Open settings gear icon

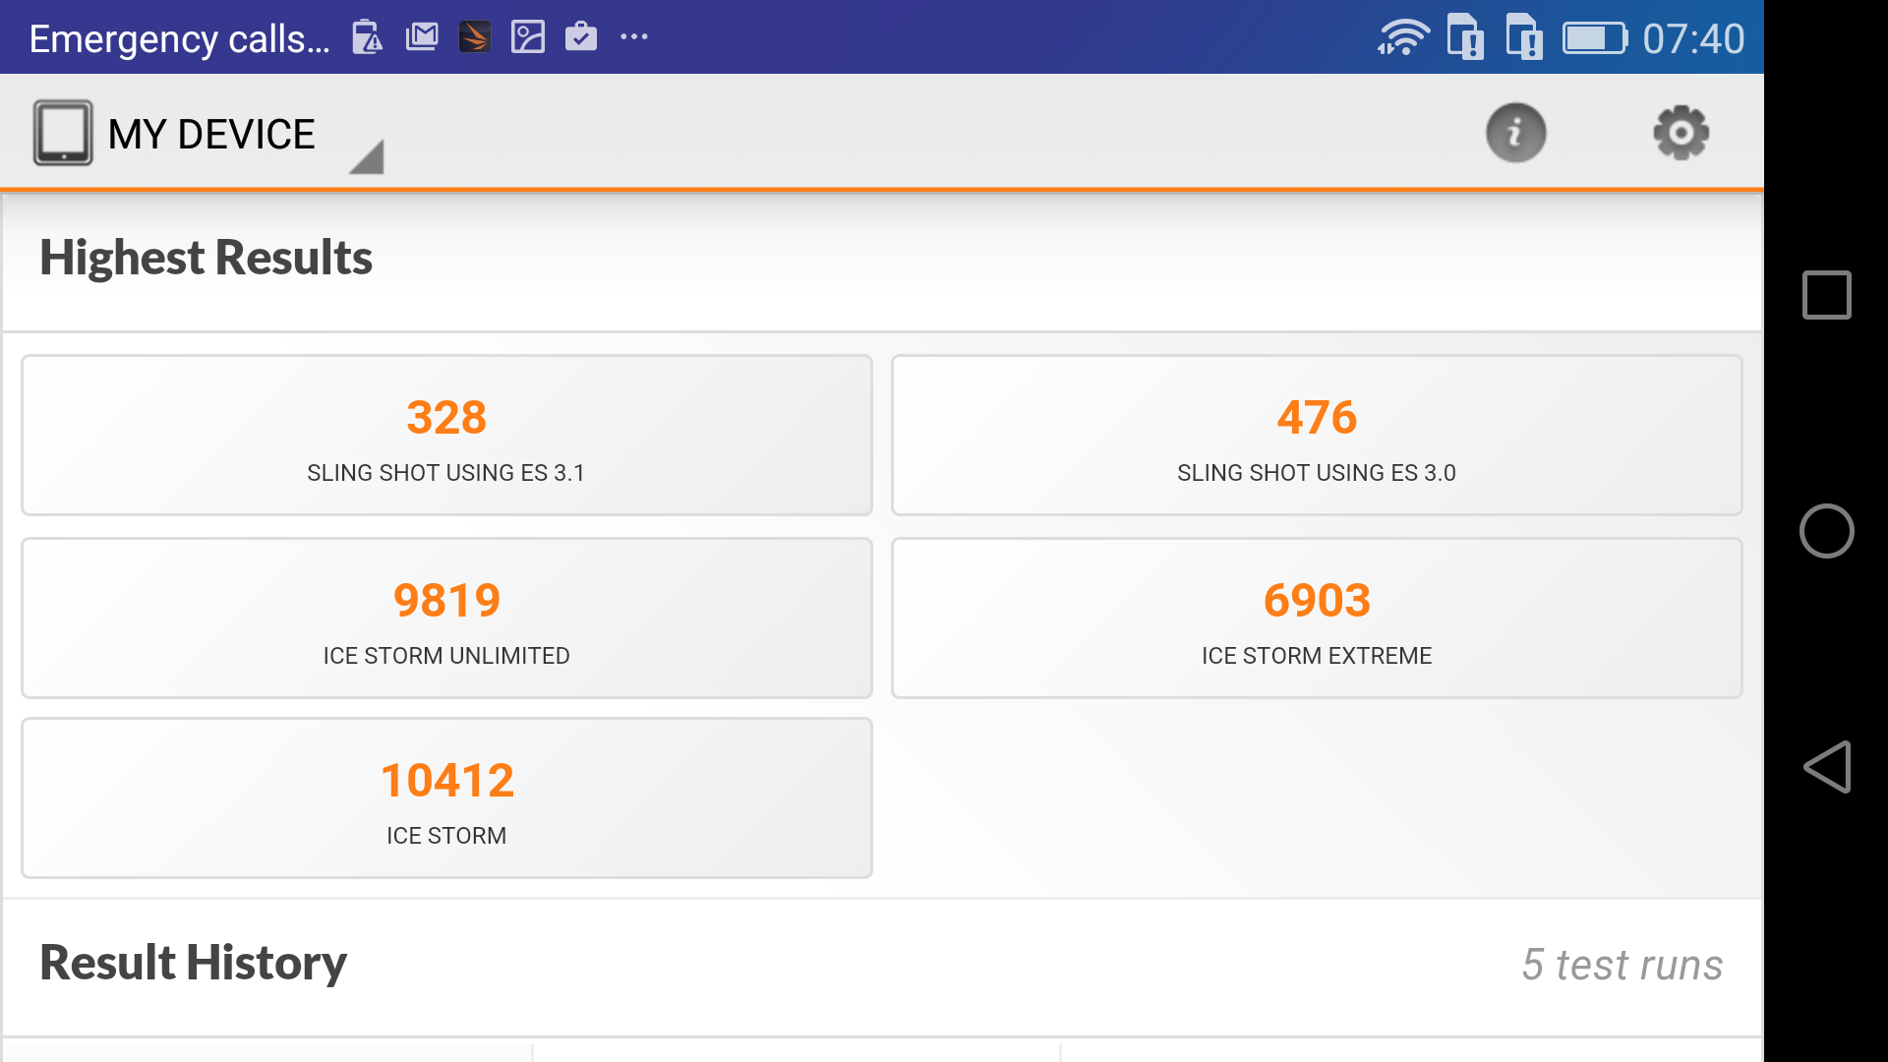[1681, 133]
